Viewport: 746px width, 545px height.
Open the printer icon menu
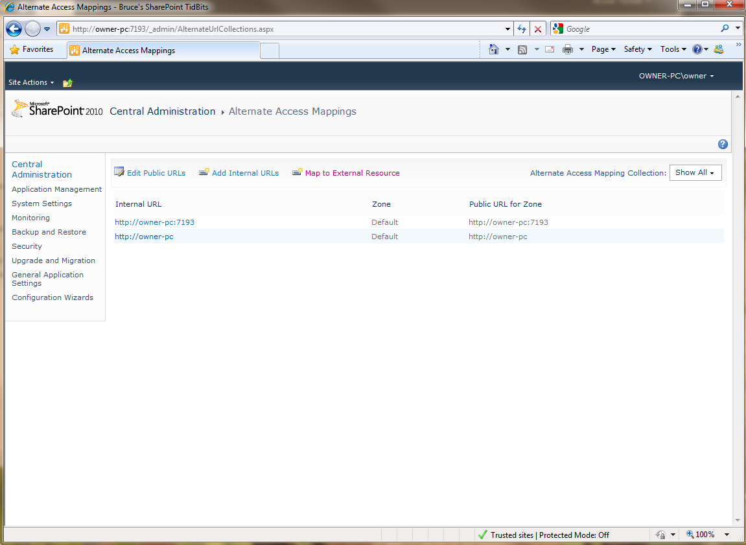coord(568,49)
